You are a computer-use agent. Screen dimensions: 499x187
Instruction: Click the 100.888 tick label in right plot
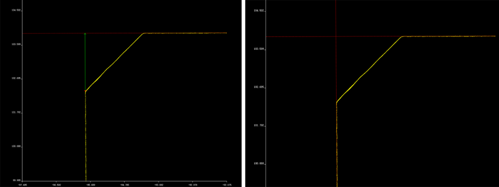(259, 163)
